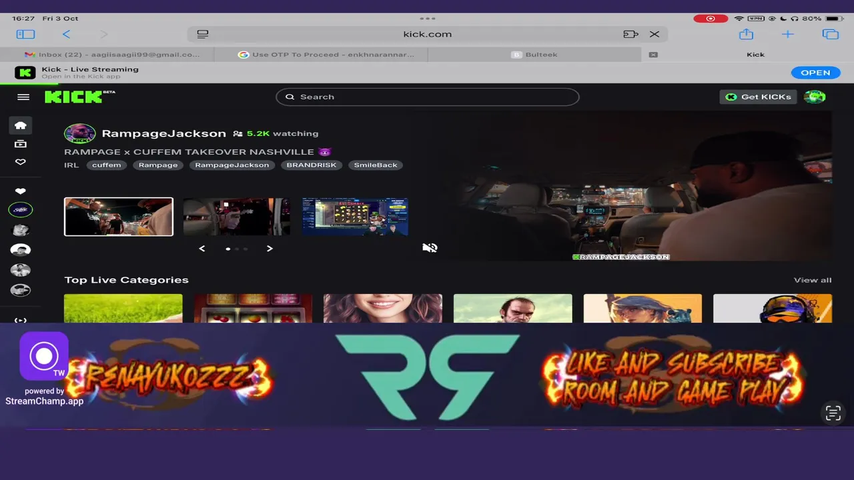This screenshot has width=854, height=480.
Task: Stop loading with the X in address bar
Action: 655,34
